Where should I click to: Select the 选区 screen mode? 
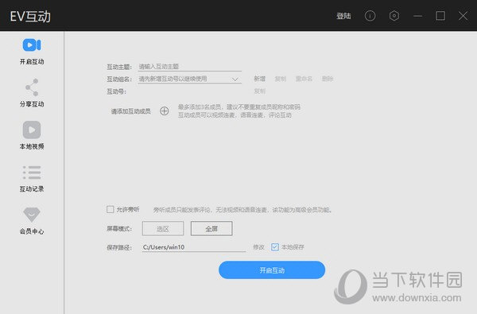click(163, 228)
